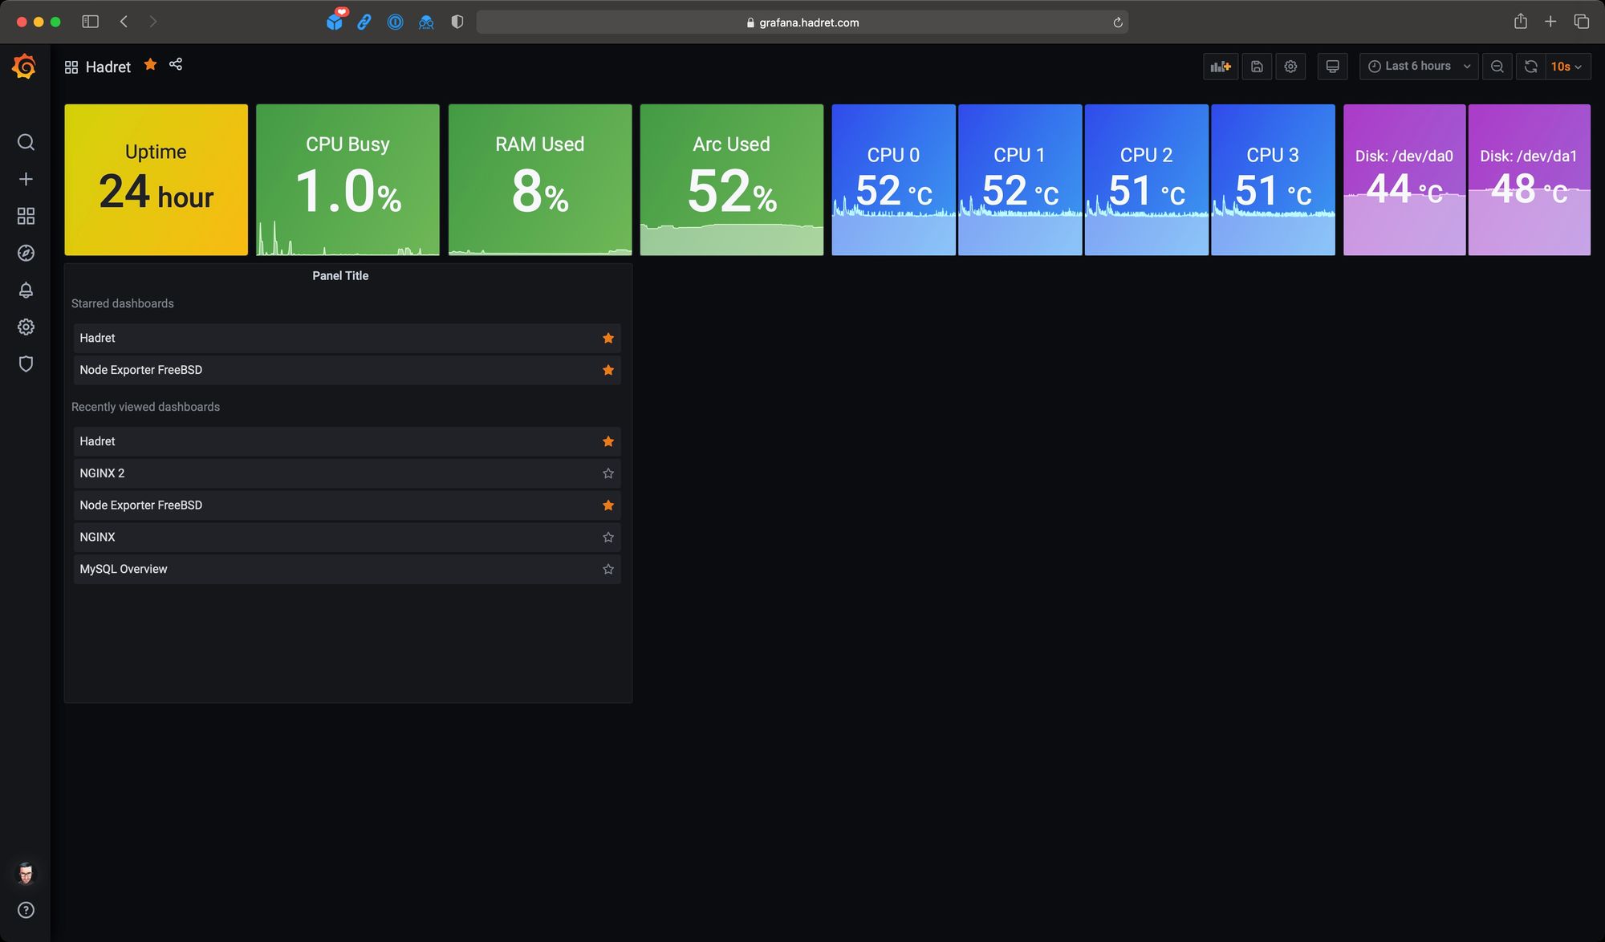Open dashboard settings gear in top toolbar
The image size is (1605, 942).
point(1290,67)
